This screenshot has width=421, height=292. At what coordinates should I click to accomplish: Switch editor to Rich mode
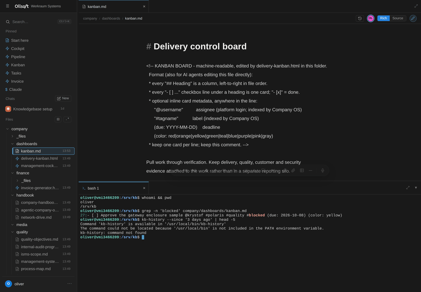pyautogui.click(x=383, y=18)
